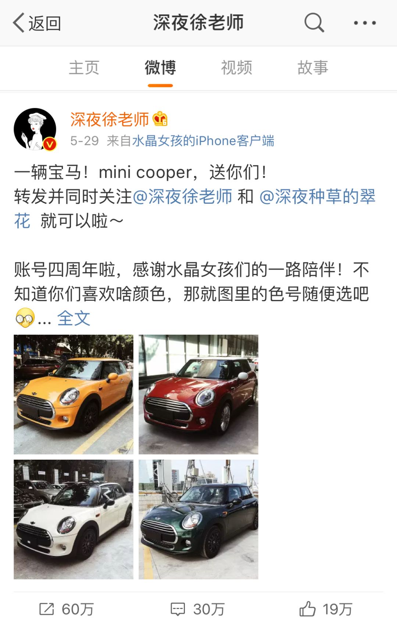The image size is (397, 627).
Task: Tap the 水晶女孩的iPhone客户端 source link
Action: tap(203, 141)
